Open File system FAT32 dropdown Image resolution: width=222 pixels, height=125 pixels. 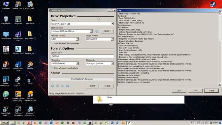[65, 63]
